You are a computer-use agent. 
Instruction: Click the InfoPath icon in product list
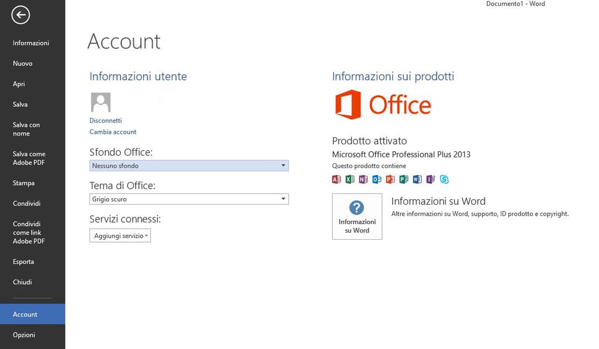coord(431,179)
